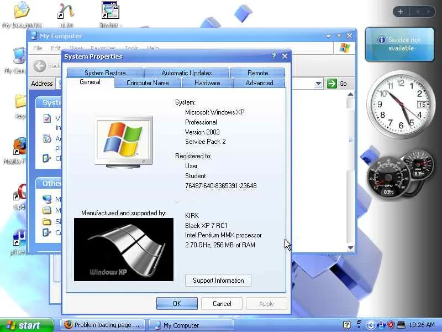The height and width of the screenshot is (332, 442).
Task: Switch to the Automatic Updates tab
Action: point(187,73)
